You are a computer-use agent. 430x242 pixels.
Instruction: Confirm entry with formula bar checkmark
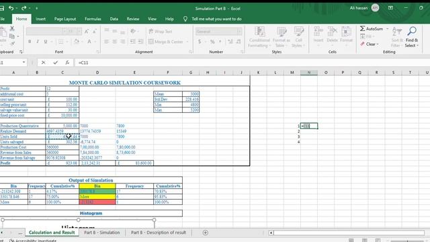tap(56, 63)
